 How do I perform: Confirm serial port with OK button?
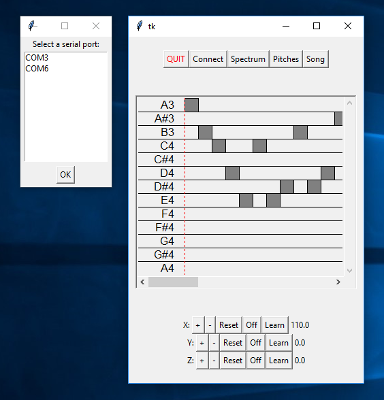[x=65, y=174]
